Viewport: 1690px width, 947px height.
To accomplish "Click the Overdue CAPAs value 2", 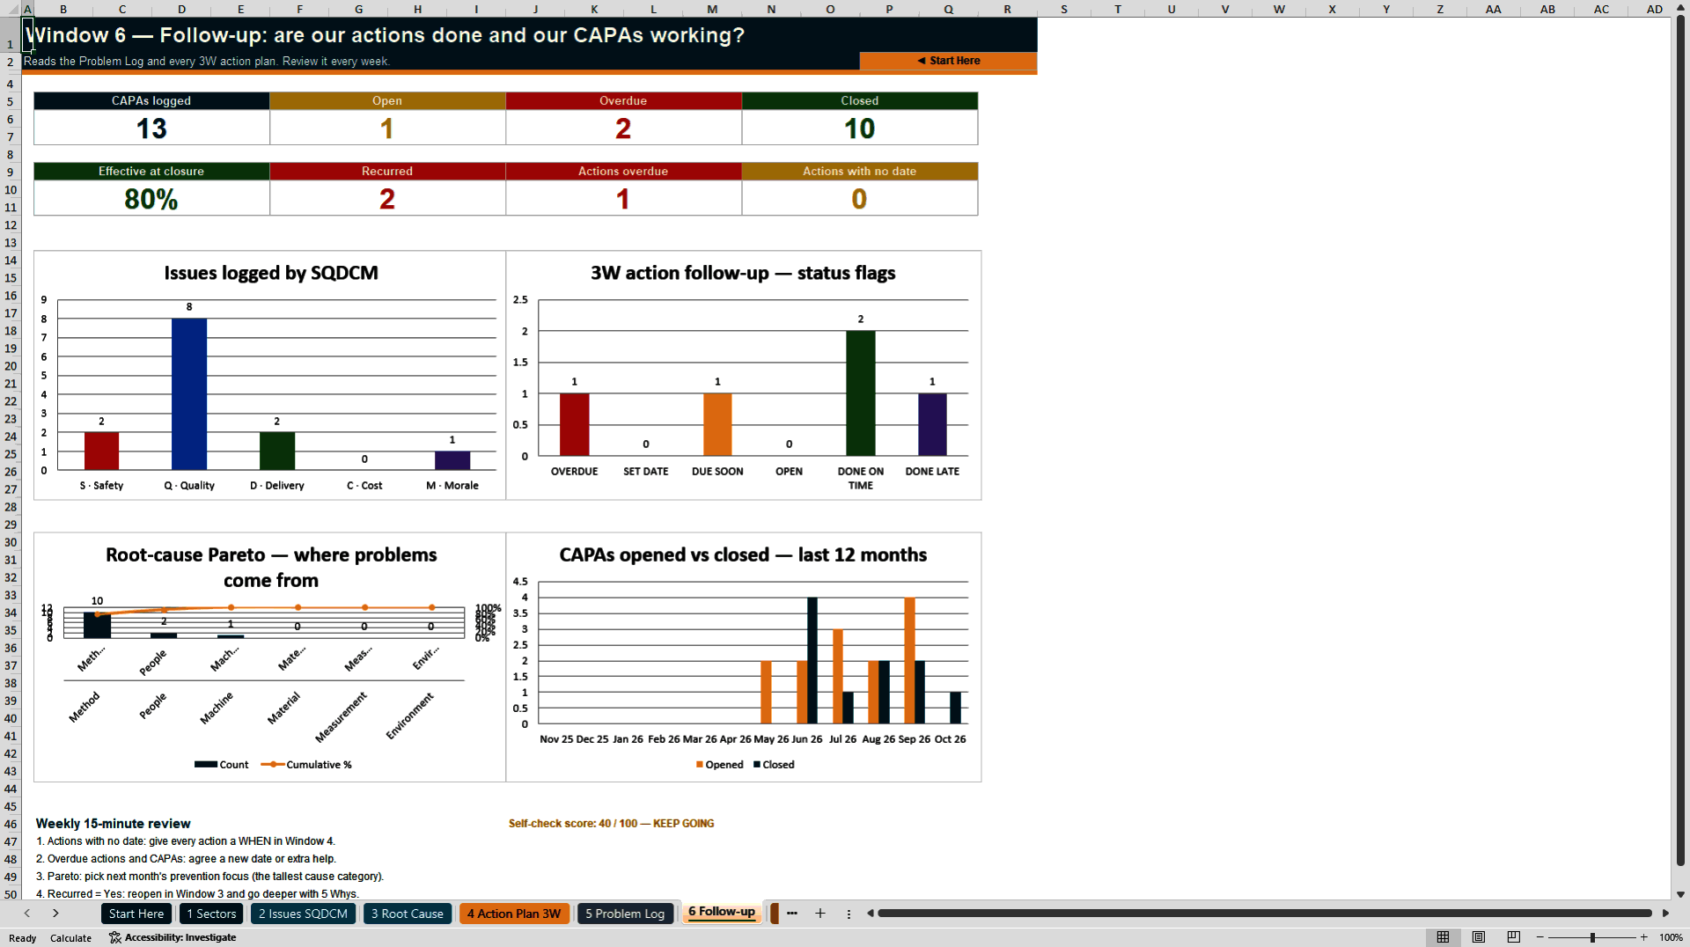I will [623, 128].
